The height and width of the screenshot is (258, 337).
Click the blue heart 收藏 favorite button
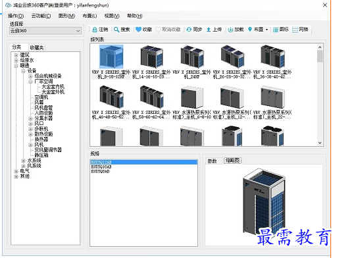(143, 30)
